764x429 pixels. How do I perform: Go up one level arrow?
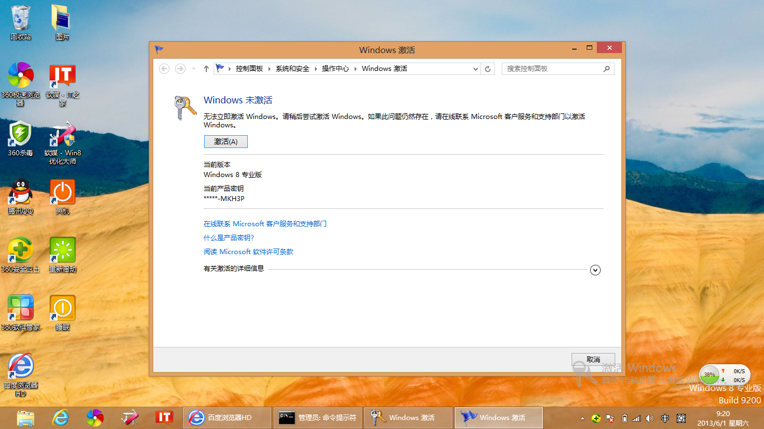(x=206, y=69)
